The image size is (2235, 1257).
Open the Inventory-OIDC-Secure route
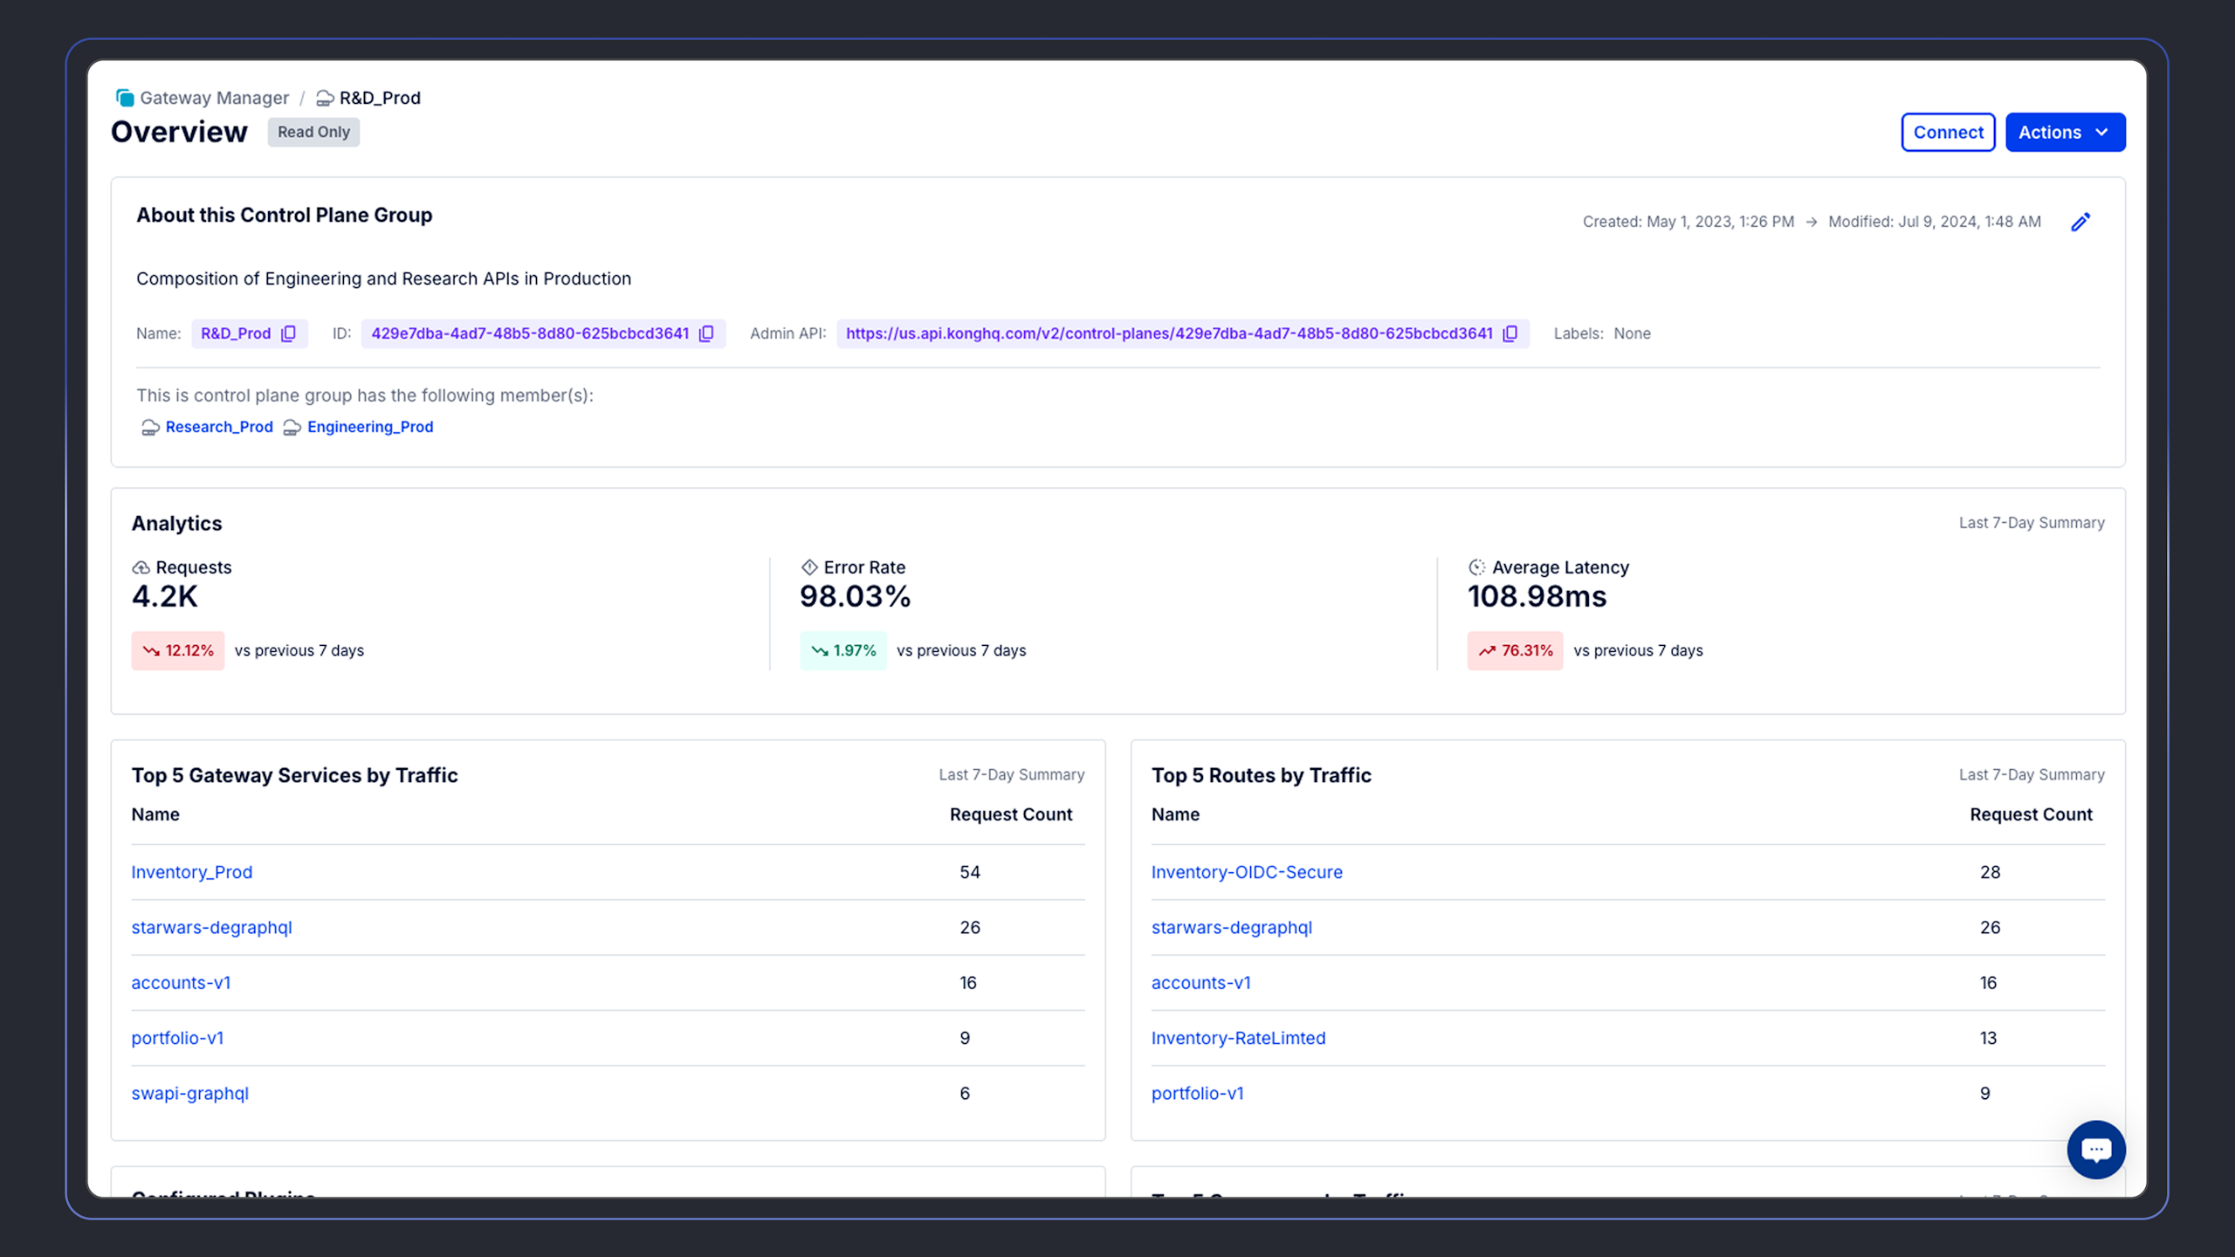pos(1247,872)
